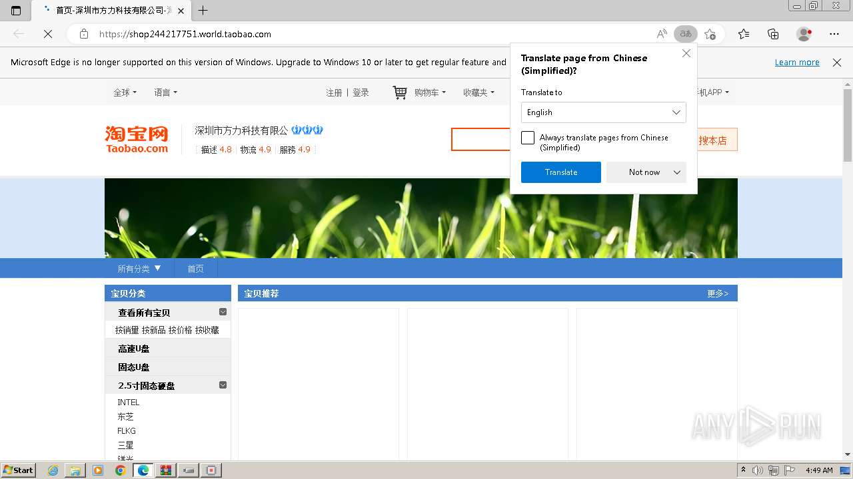Expand the 购物车 cart dropdown

point(430,92)
